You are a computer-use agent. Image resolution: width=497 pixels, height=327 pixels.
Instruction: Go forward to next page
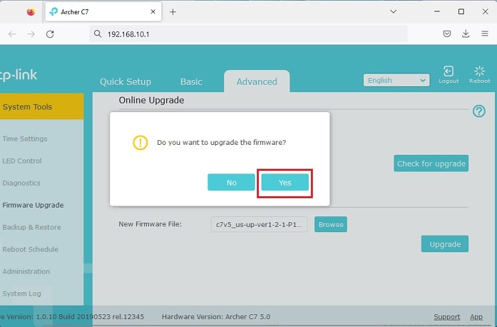point(31,34)
